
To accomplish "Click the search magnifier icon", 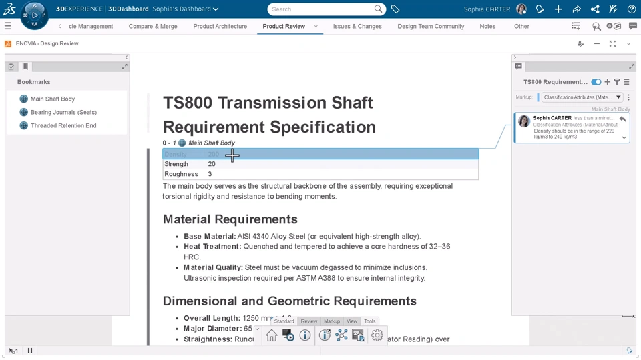I will 379,9.
